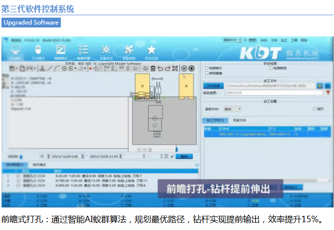Viewport: 334px width, 230px height.
Task: Open the edit mode picture icon
Action: click(61, 52)
